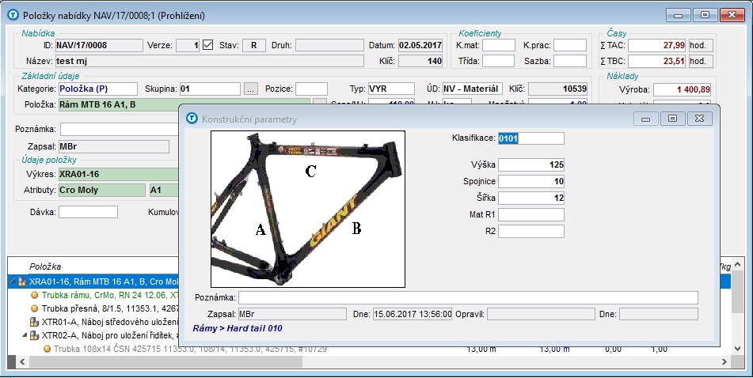753x378 pixels.
Task: Click the Rámy > Hard tail 010 link
Action: pyautogui.click(x=238, y=327)
